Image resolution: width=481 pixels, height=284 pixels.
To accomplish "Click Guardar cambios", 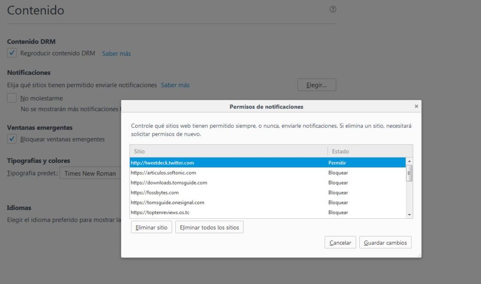I will 385,243.
